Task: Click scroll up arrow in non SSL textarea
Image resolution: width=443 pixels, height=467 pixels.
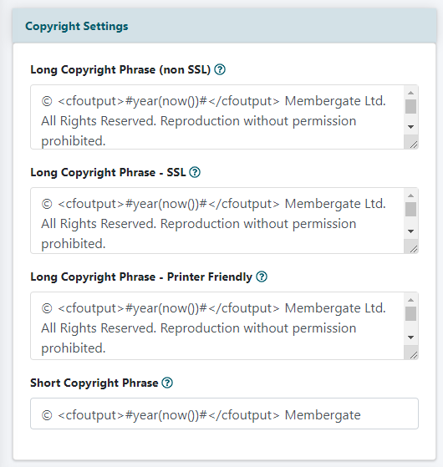Action: pos(411,93)
